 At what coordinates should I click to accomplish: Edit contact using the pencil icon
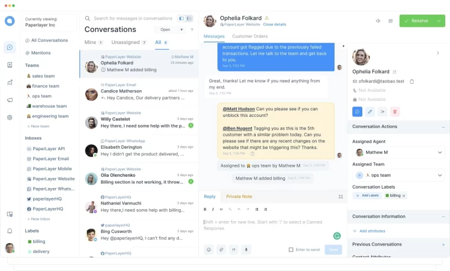[370, 112]
